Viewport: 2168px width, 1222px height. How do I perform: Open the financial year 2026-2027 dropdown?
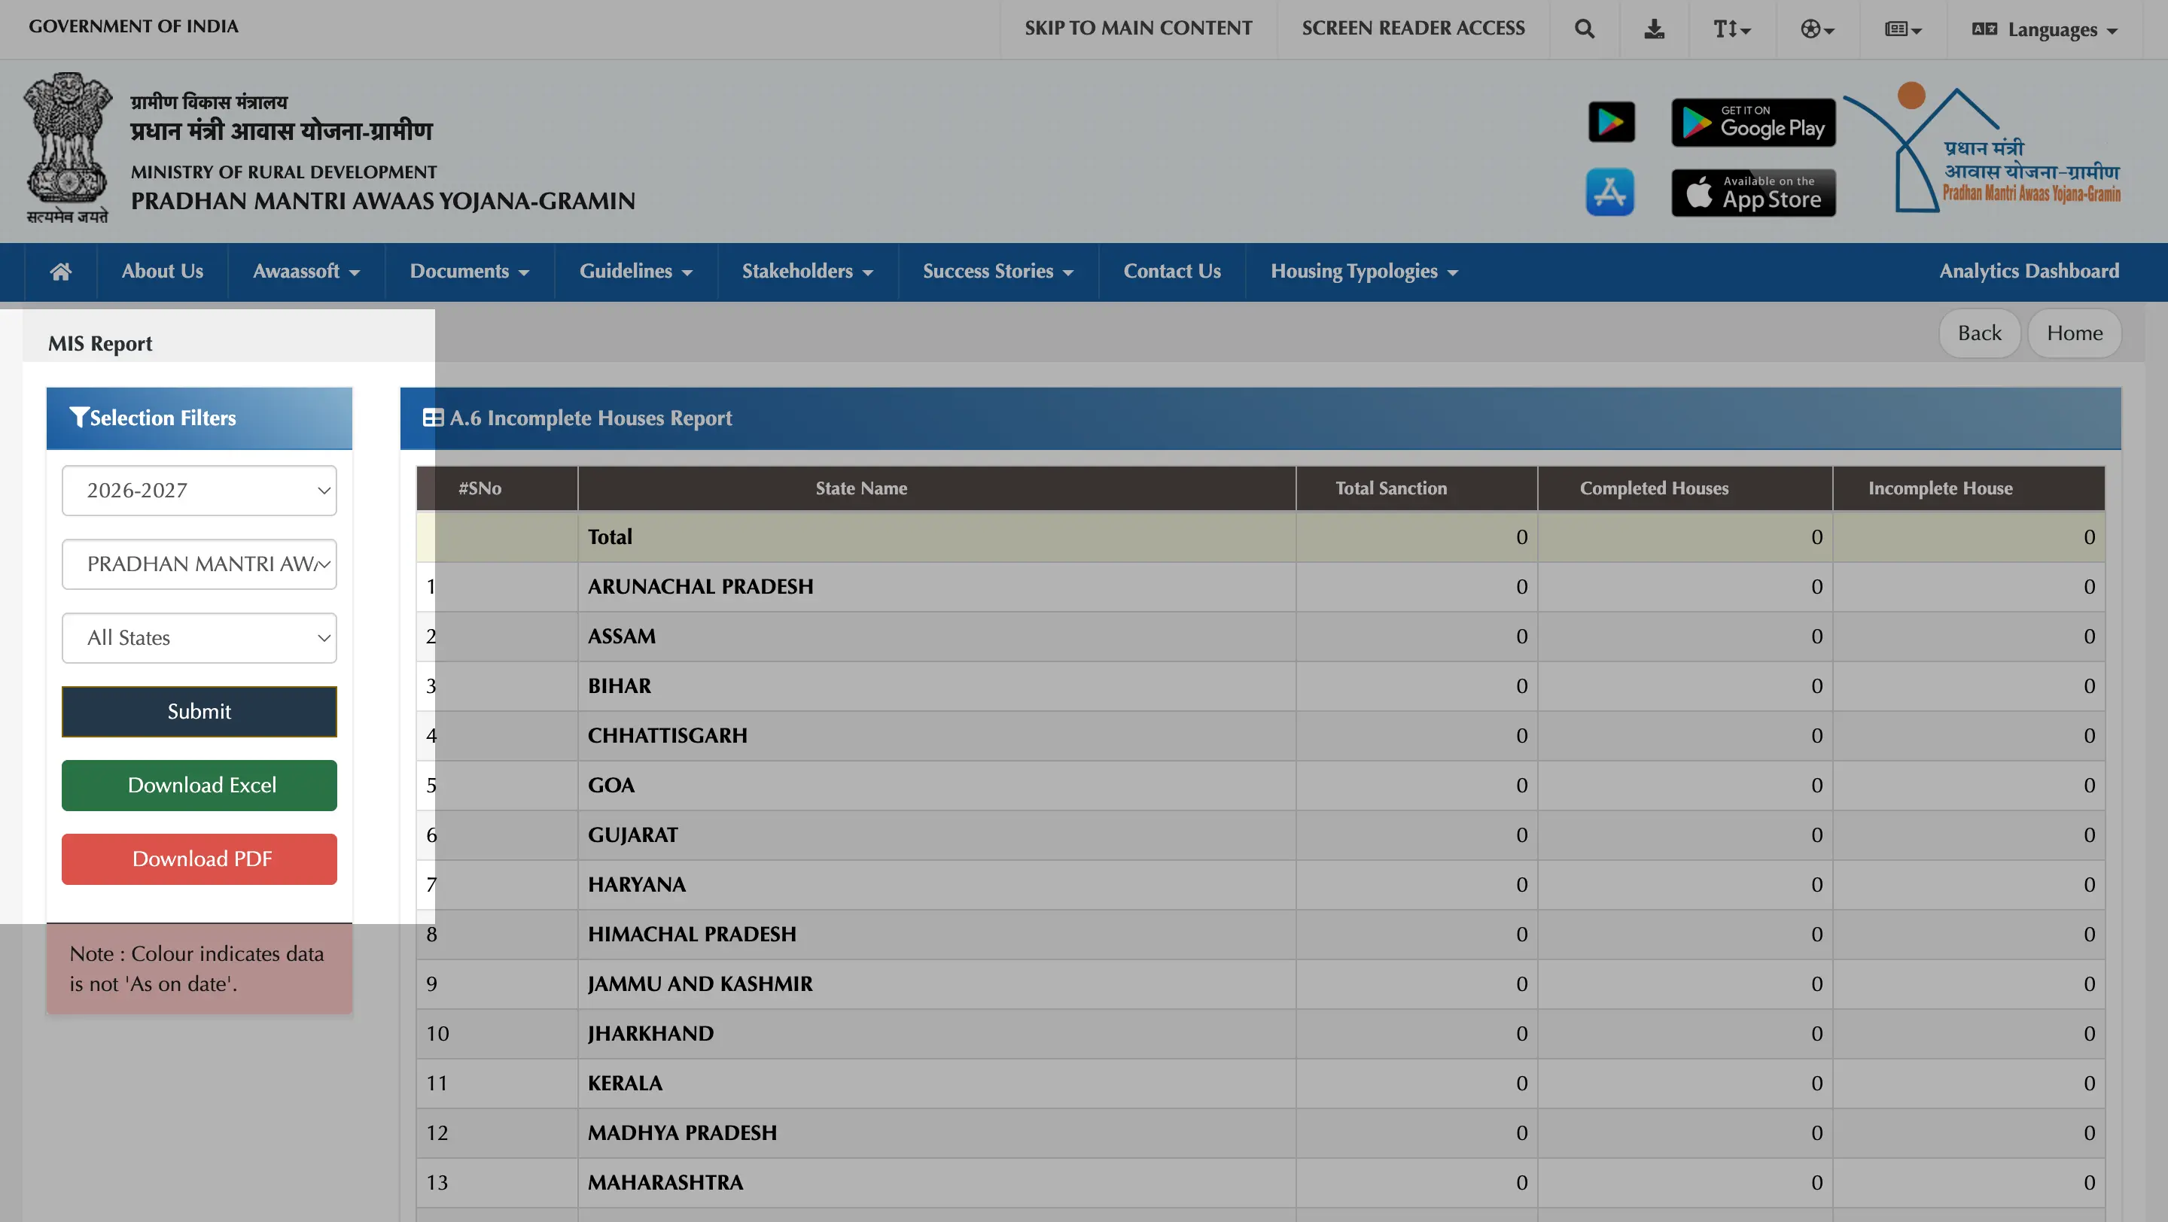tap(199, 491)
